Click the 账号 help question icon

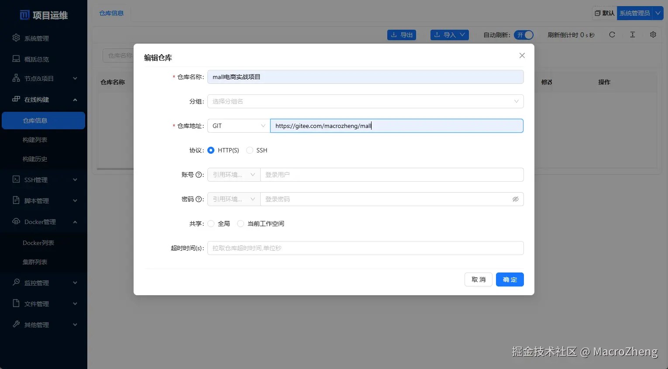(x=199, y=175)
